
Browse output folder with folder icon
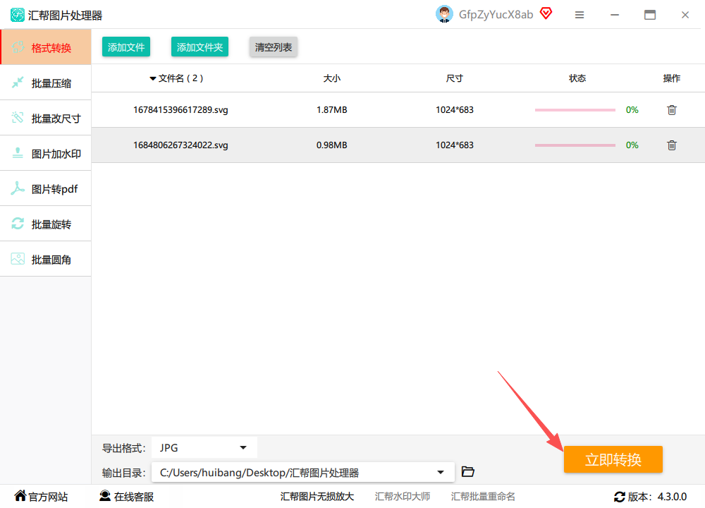coord(467,471)
